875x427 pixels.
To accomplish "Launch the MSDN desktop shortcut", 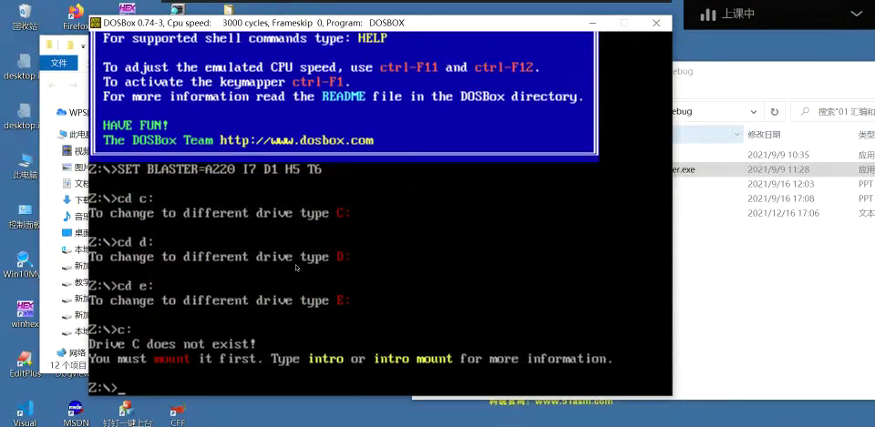I will 76,413.
